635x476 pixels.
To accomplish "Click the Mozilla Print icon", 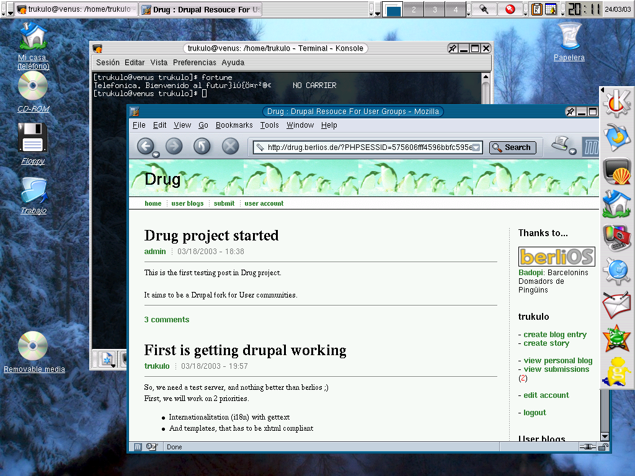I will [x=561, y=143].
